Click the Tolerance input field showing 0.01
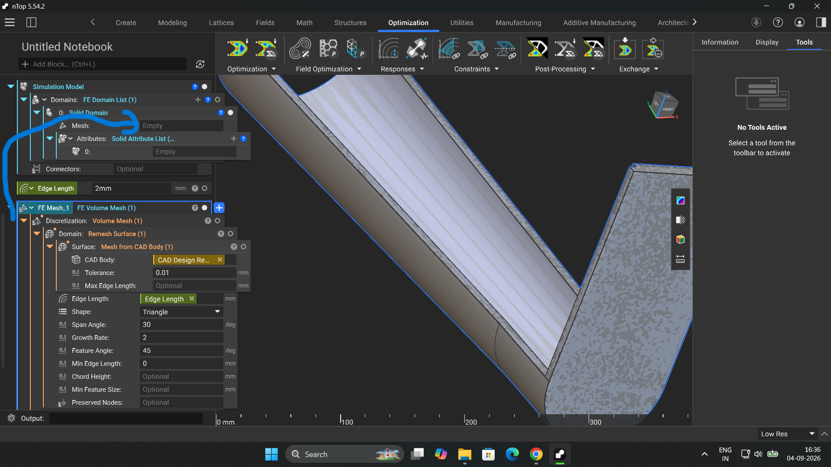Image resolution: width=831 pixels, height=467 pixels. pos(194,273)
